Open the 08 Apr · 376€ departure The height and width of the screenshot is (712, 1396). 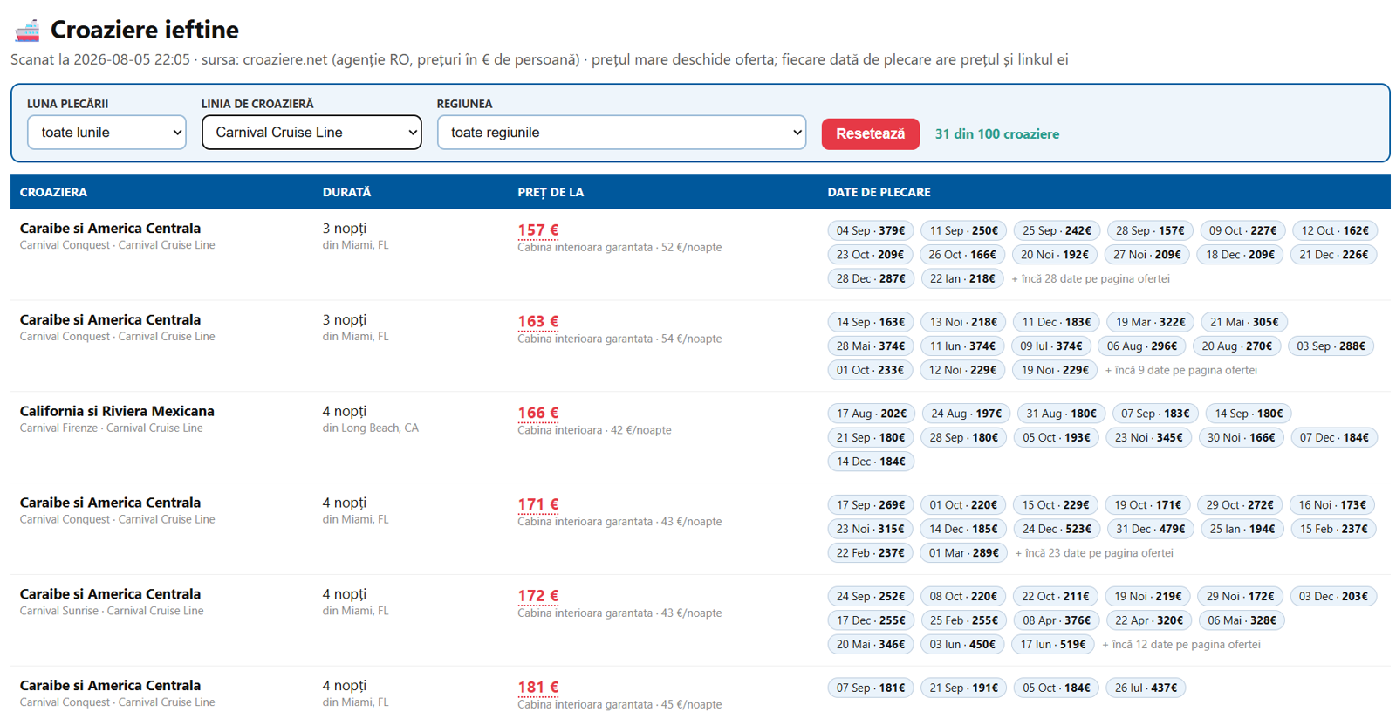tap(1057, 621)
